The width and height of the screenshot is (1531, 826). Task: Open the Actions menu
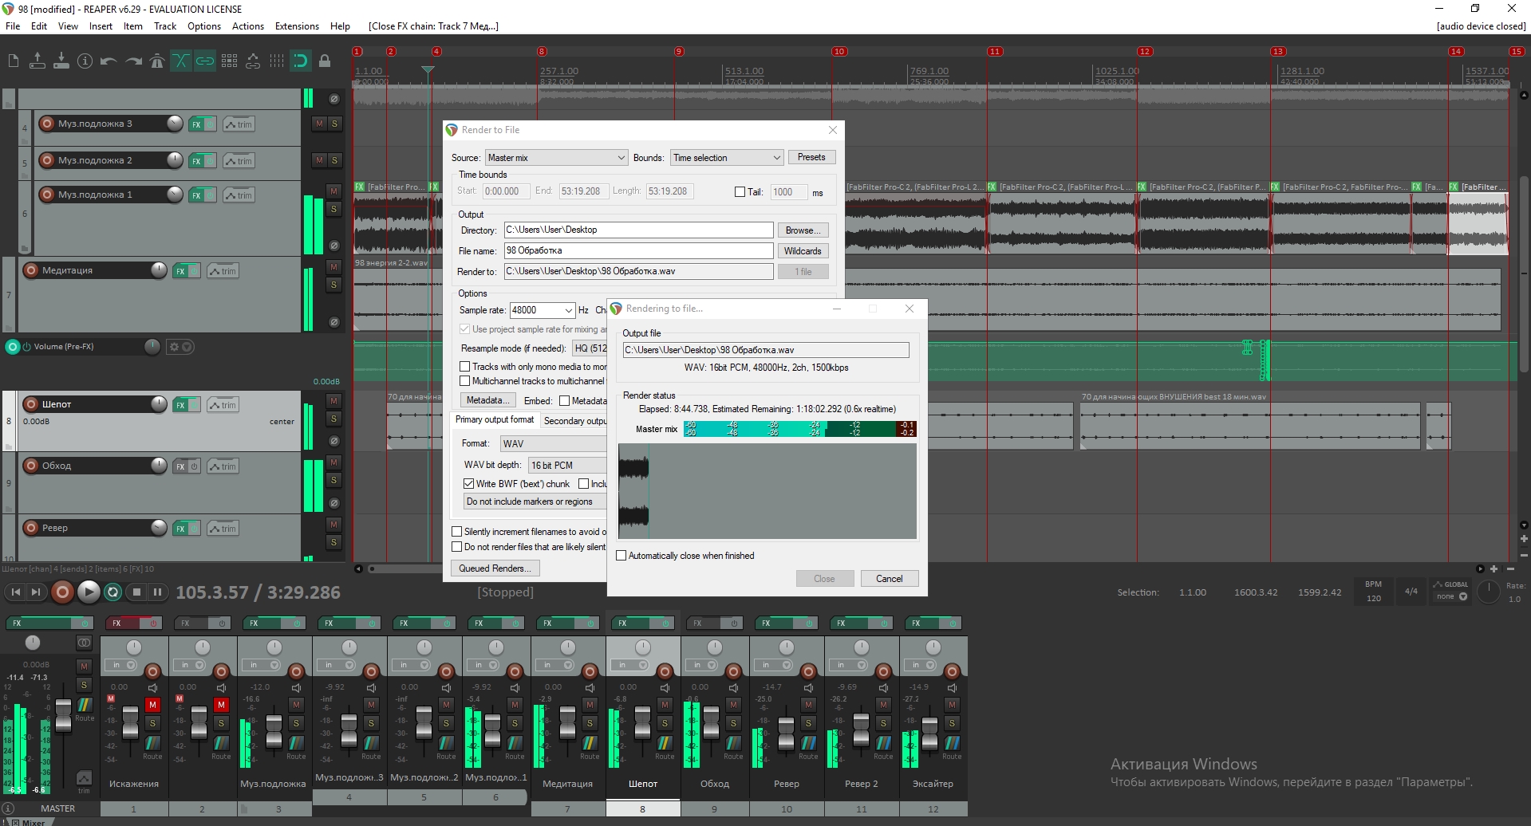[x=247, y=26]
